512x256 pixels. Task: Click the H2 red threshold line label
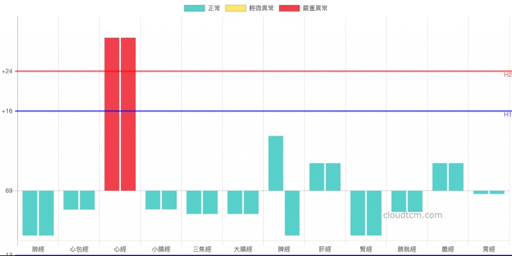point(508,75)
